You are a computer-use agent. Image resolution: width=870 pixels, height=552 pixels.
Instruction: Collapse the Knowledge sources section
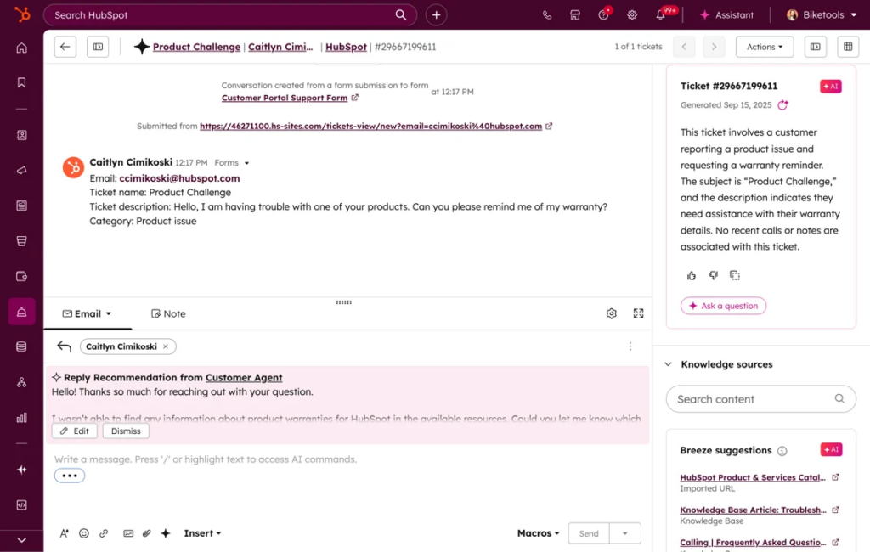(x=669, y=363)
